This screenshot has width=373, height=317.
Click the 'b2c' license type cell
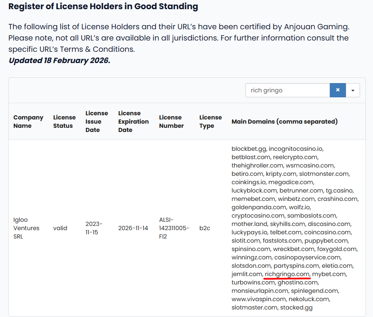pos(205,228)
